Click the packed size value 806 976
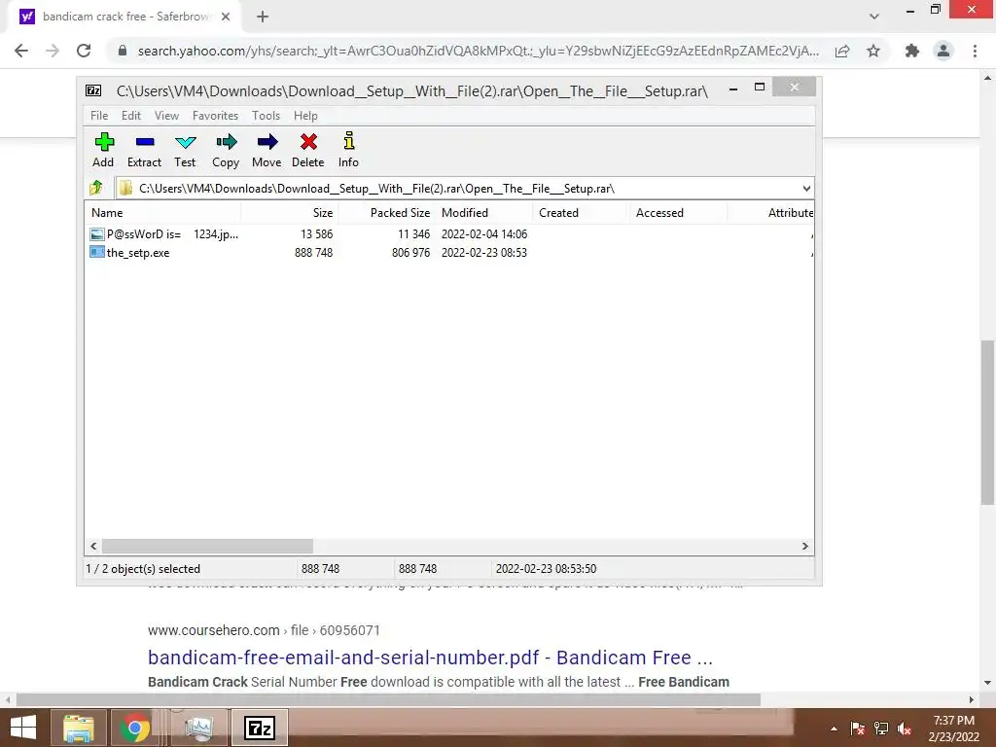This screenshot has height=747, width=996. (410, 253)
